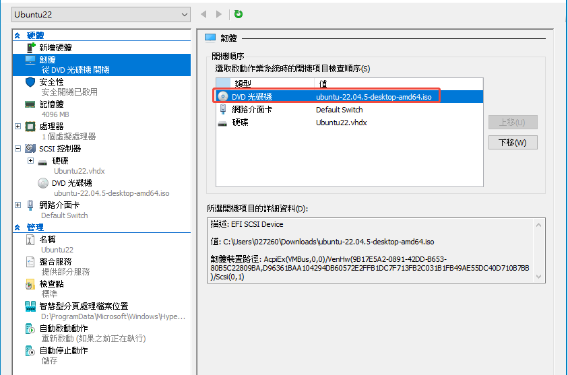
Task: Select the 記憶體 tree item
Action: pyautogui.click(x=51, y=104)
